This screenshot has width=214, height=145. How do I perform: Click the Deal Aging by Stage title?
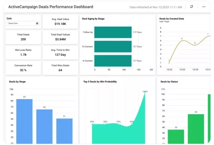pyautogui.click(x=93, y=19)
